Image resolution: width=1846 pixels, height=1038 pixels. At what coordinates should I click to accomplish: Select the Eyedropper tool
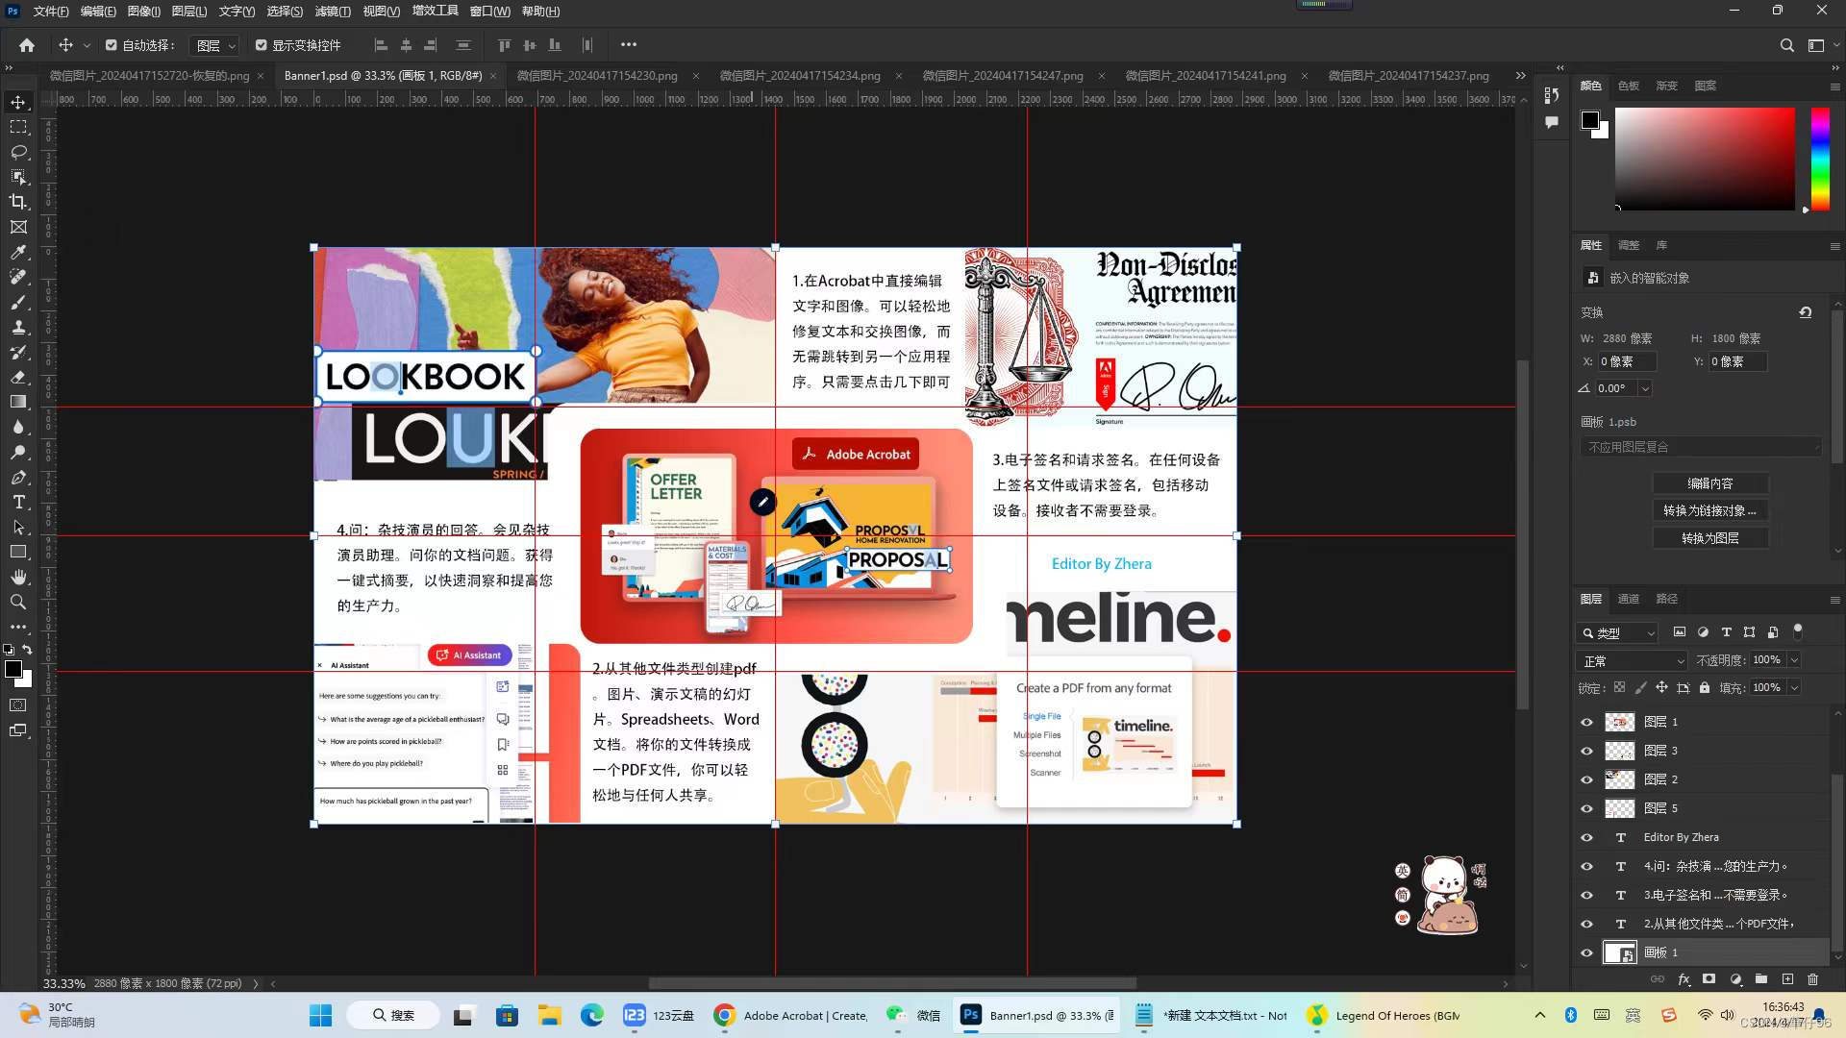tap(18, 252)
